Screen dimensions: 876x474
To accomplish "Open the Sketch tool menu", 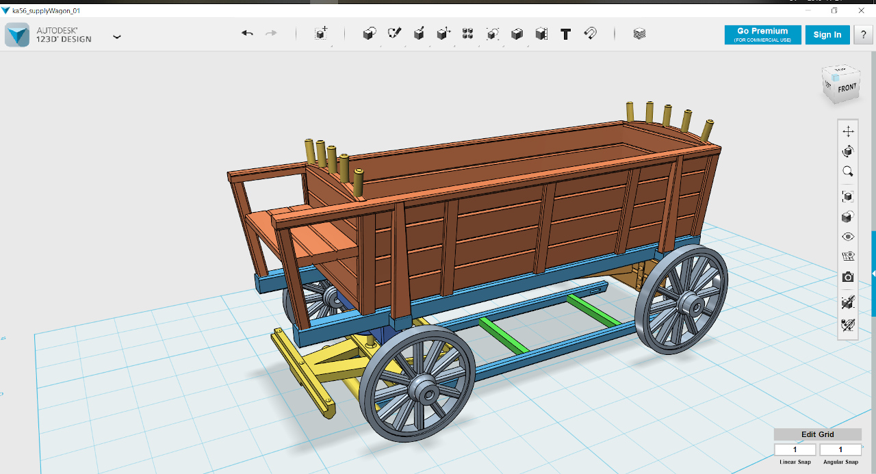I will [394, 34].
